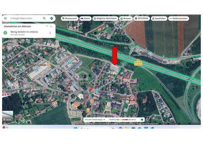
Task: Click the traffic legend color bar
Action: (x=122, y=120)
